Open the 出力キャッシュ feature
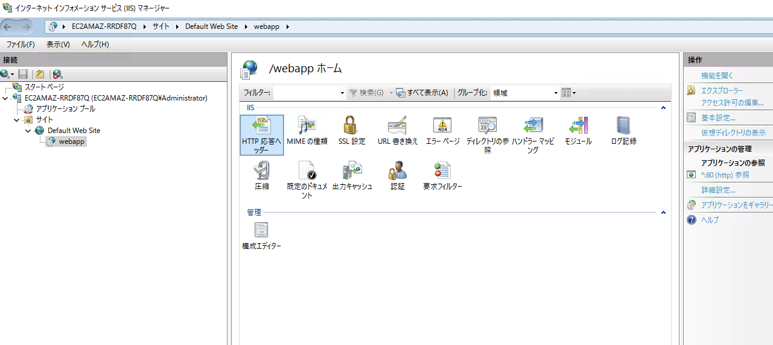This screenshot has height=345, width=773. point(352,176)
